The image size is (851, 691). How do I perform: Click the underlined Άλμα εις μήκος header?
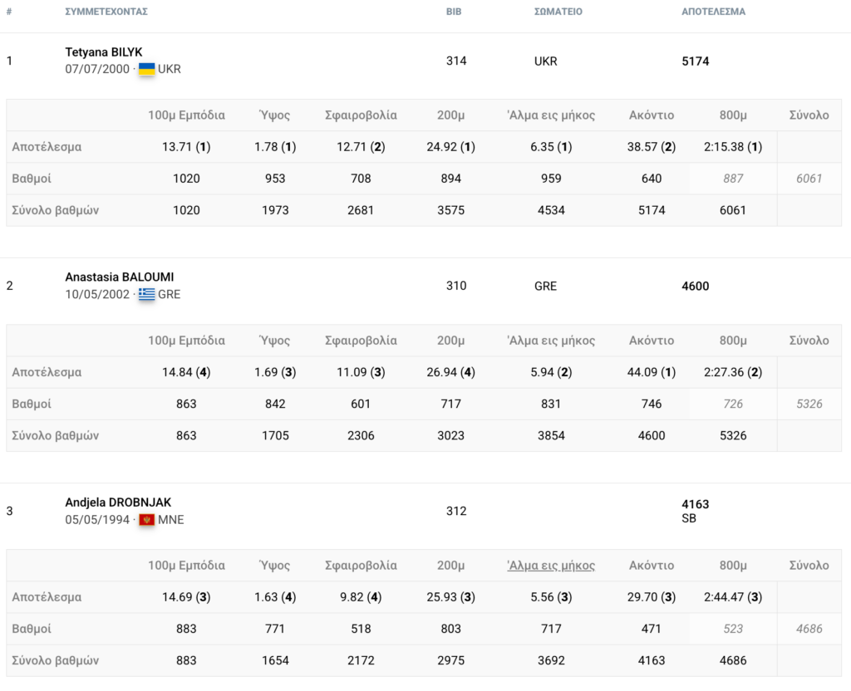(x=551, y=566)
